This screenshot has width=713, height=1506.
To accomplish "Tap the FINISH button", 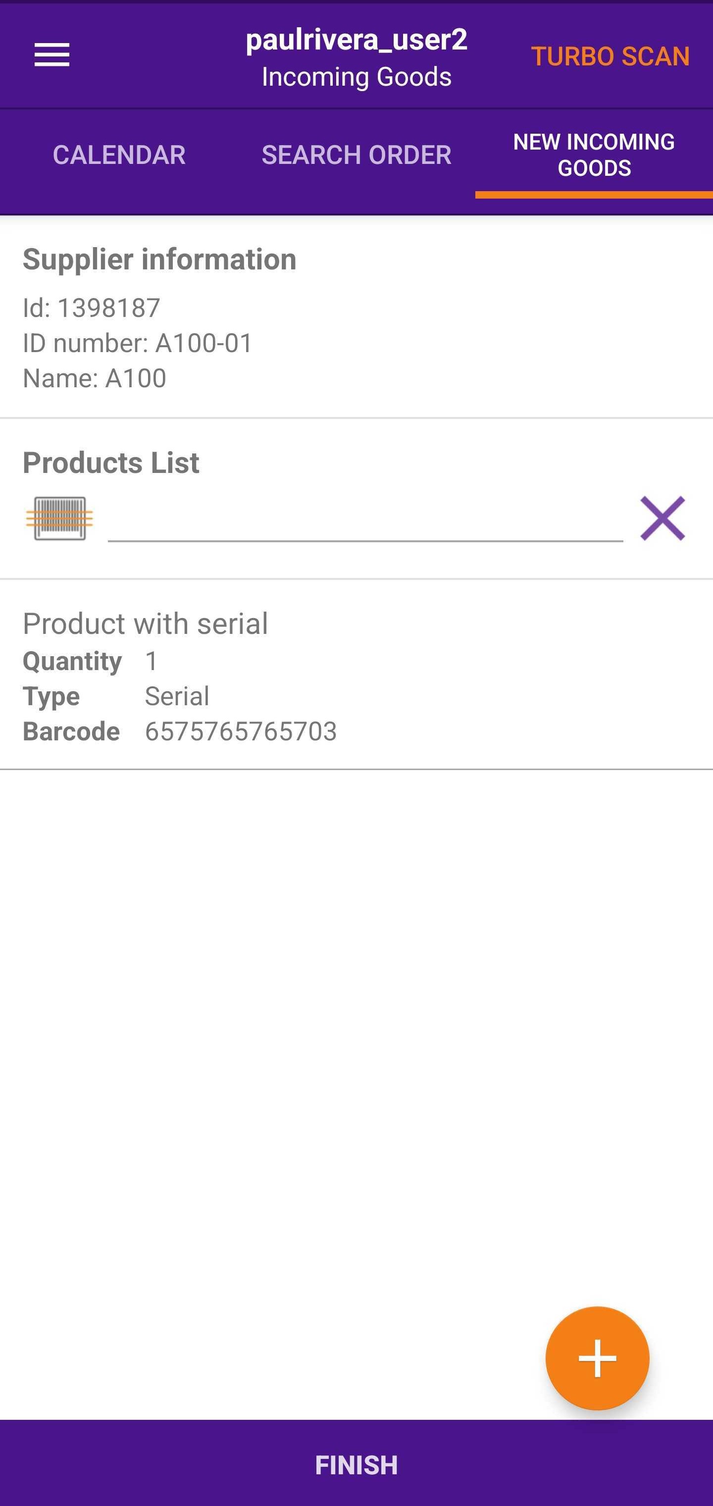I will point(356,1464).
